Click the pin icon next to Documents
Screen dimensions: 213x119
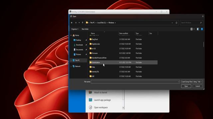tap(86, 50)
